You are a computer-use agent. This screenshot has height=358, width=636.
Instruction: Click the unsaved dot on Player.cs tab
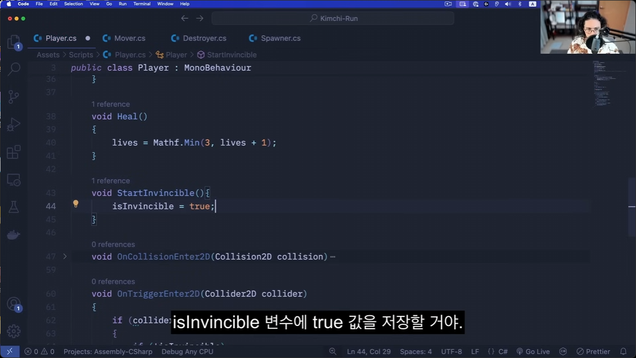point(88,38)
